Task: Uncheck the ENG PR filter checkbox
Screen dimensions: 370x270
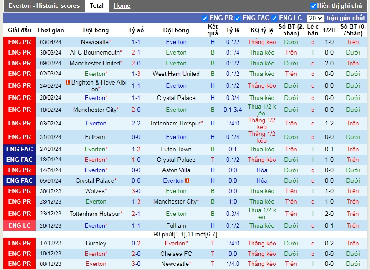Action: [x=205, y=18]
